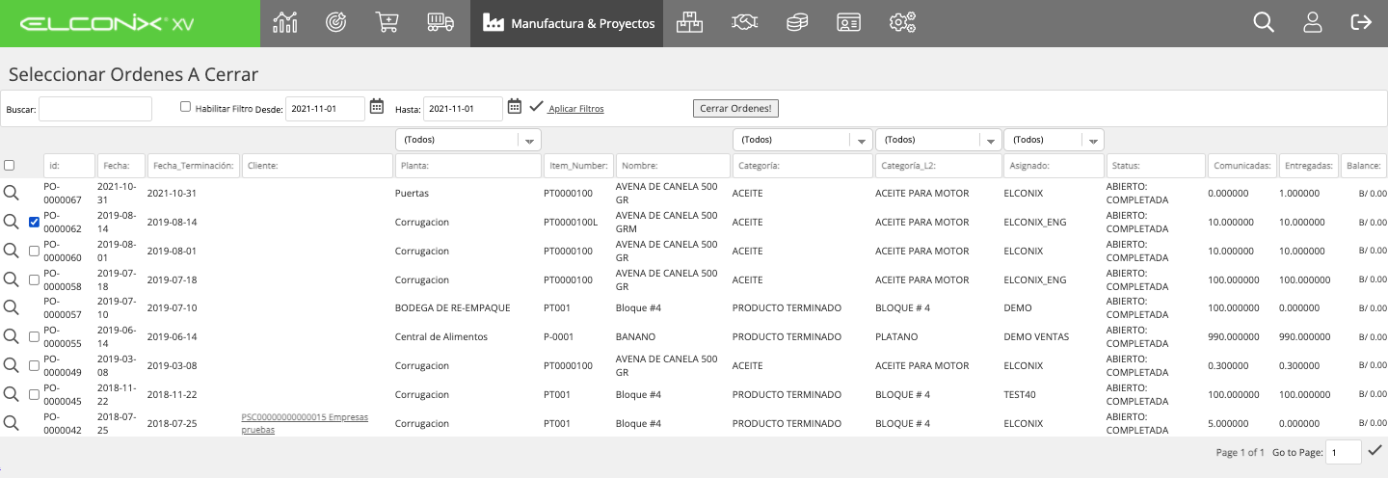View details of order PO-0000057
This screenshot has height=478, width=1388.
pos(11,307)
